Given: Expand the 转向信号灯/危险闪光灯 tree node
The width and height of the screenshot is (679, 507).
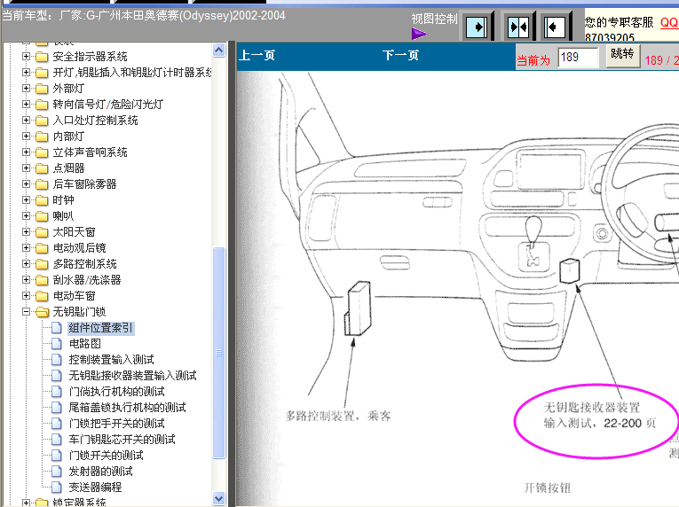Looking at the screenshot, I should click(26, 105).
